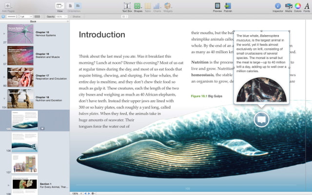Preview the book on iPad
The image size is (312, 195).
pos(217,6)
